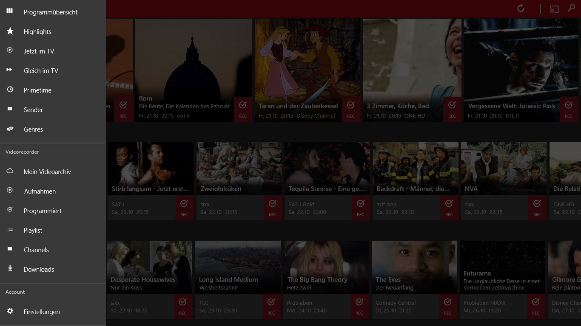The width and height of the screenshot is (581, 326).
Task: Toggle recording for Rom on eoTV
Action: (x=243, y=109)
